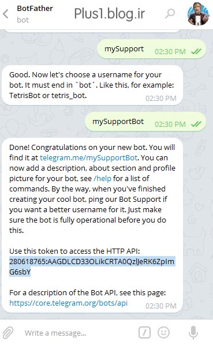Go back using the header arrow

6,14
